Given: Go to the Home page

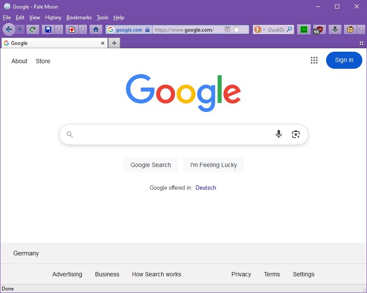Looking at the screenshot, I should point(96,29).
